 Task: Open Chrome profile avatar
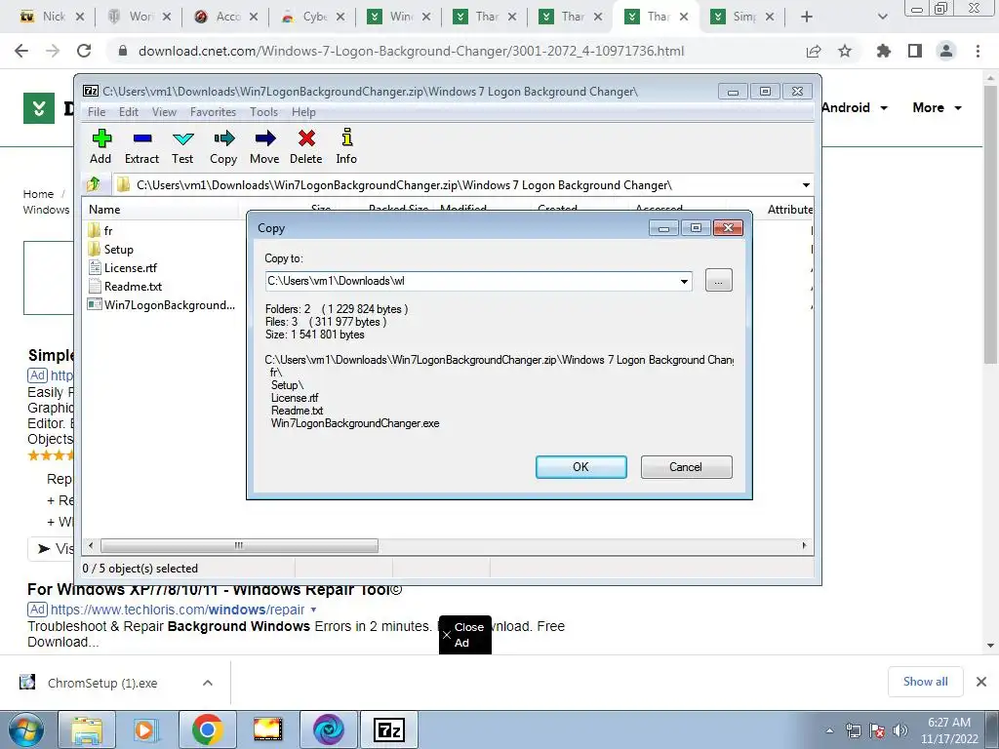(946, 51)
